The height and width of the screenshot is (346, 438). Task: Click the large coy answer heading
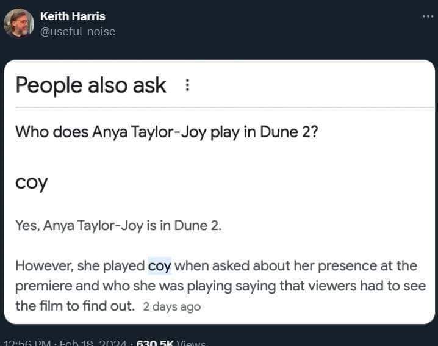pos(31,182)
